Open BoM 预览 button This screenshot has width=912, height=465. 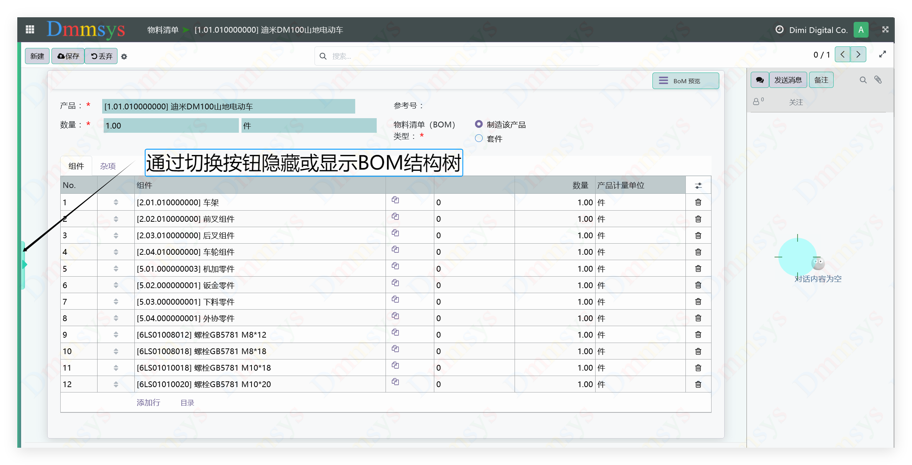click(x=685, y=81)
